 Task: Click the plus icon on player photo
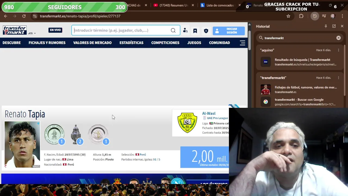(38, 124)
